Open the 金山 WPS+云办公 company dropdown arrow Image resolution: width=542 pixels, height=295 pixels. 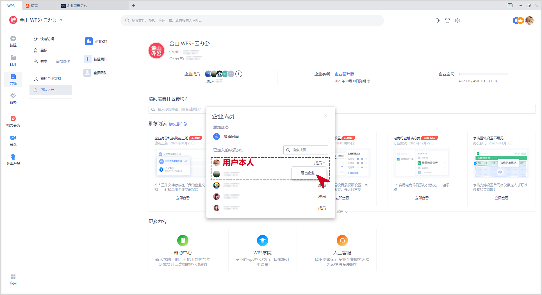61,20
